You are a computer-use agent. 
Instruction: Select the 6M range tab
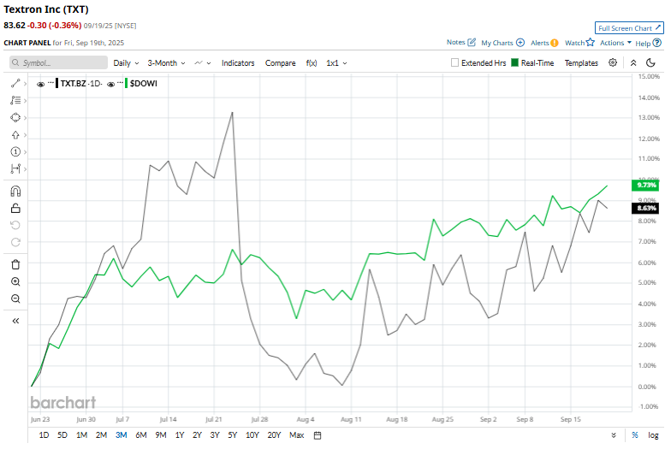pyautogui.click(x=141, y=435)
